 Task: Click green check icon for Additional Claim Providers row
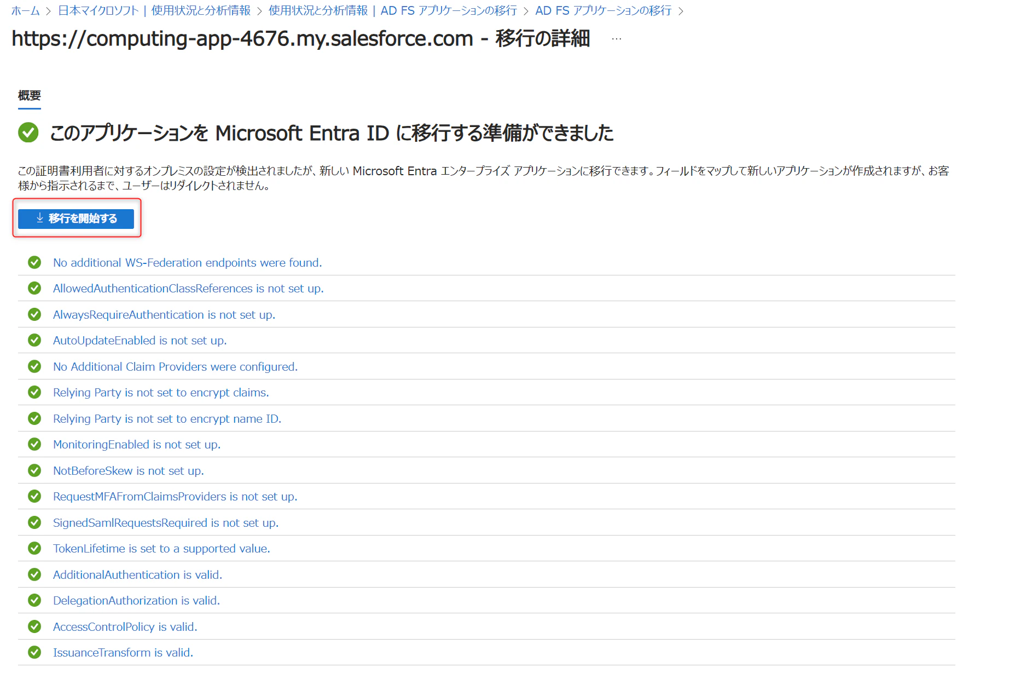(x=34, y=367)
